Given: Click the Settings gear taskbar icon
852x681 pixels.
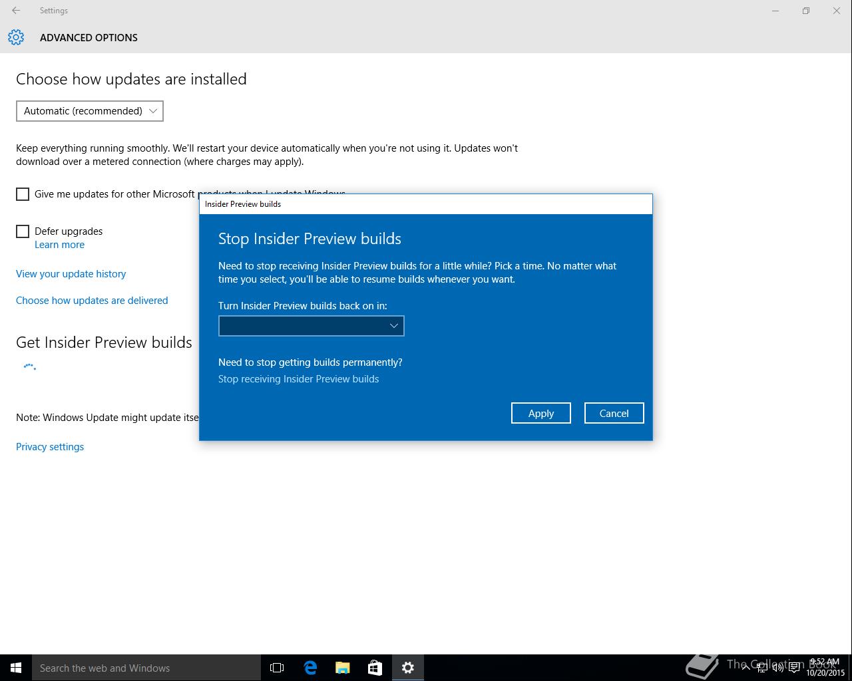Looking at the screenshot, I should [407, 668].
